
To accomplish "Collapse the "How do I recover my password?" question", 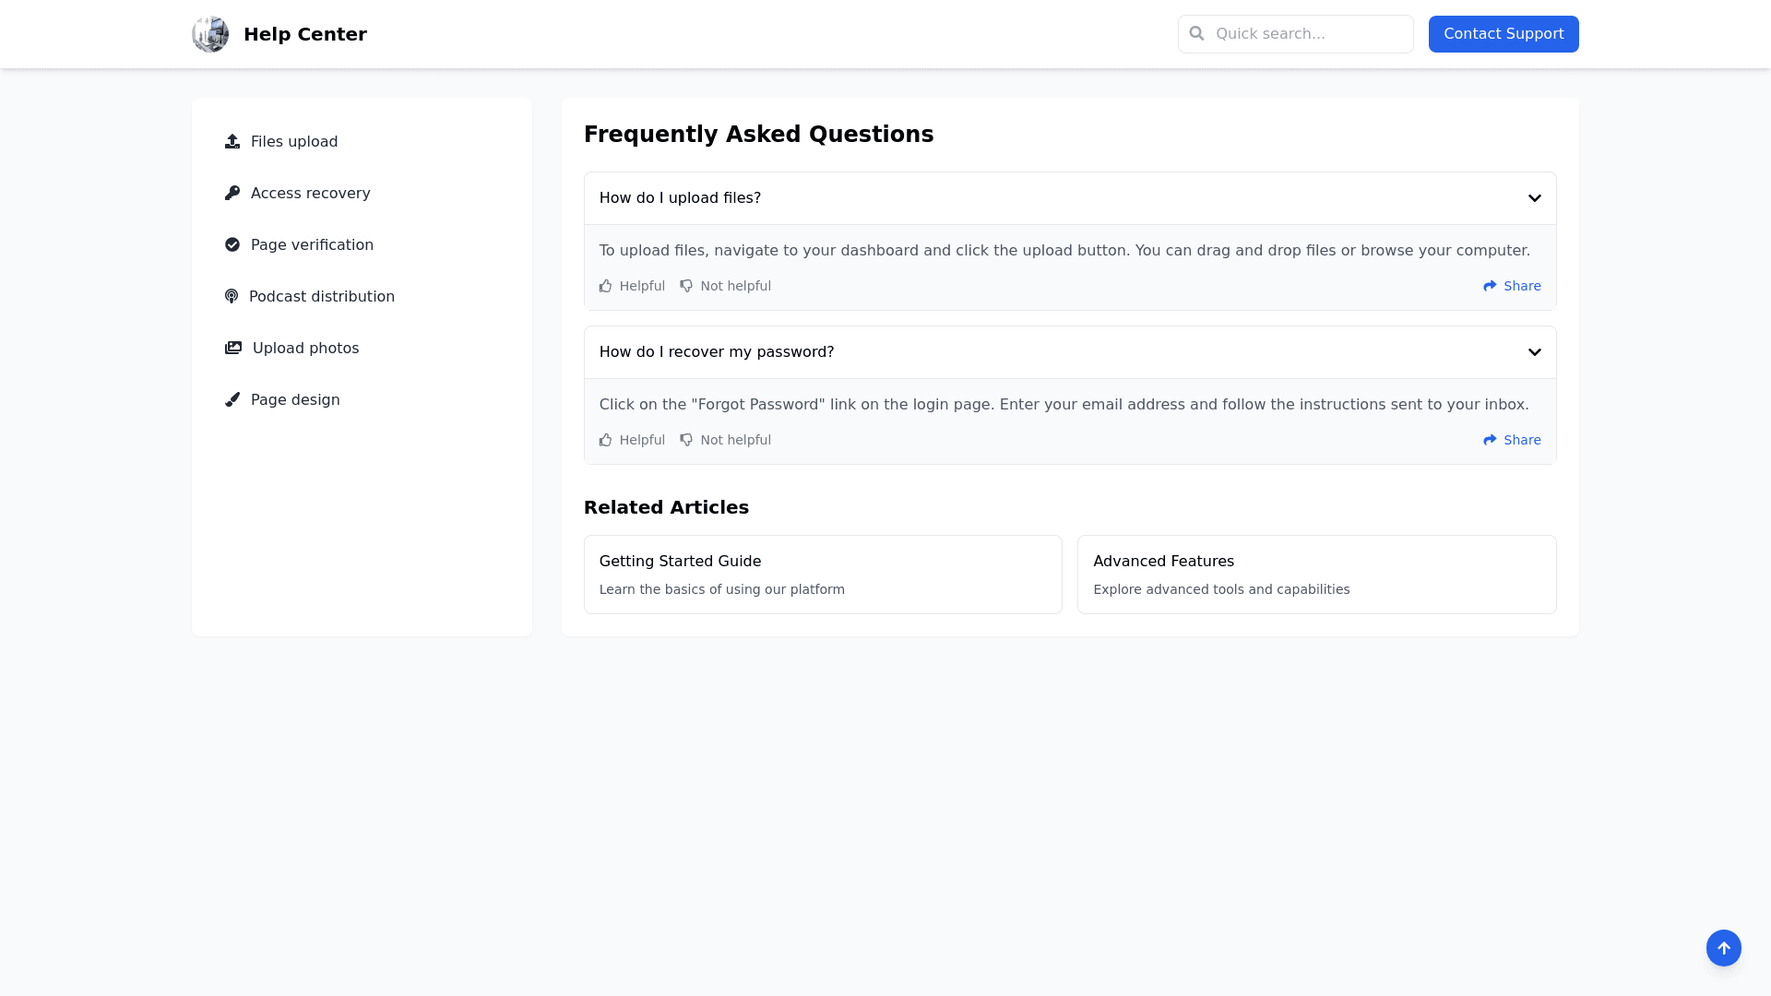I will [x=1534, y=352].
